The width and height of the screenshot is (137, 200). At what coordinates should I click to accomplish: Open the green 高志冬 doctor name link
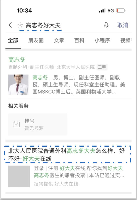pos(17,60)
